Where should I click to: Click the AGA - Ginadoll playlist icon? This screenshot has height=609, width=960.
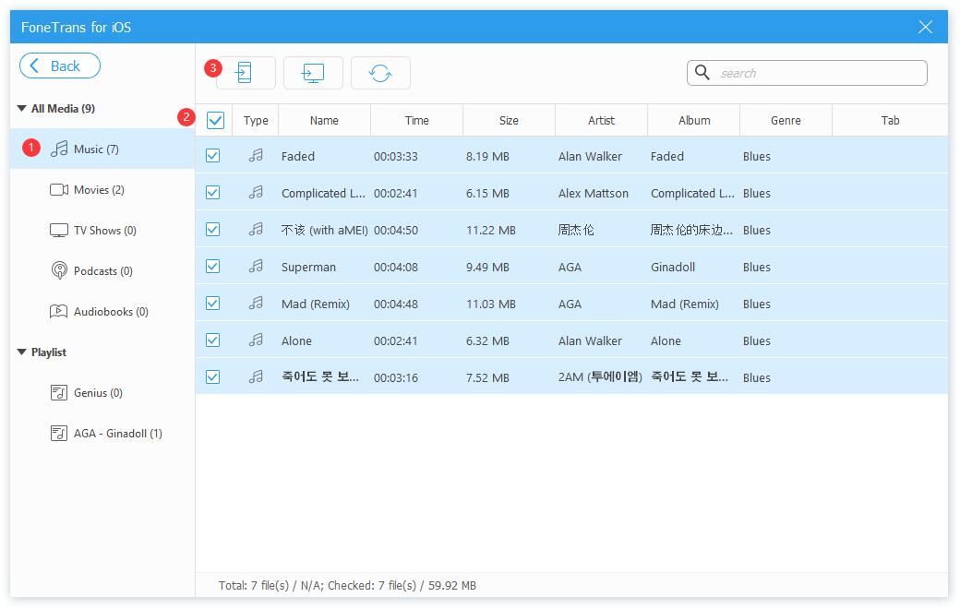[x=59, y=434]
